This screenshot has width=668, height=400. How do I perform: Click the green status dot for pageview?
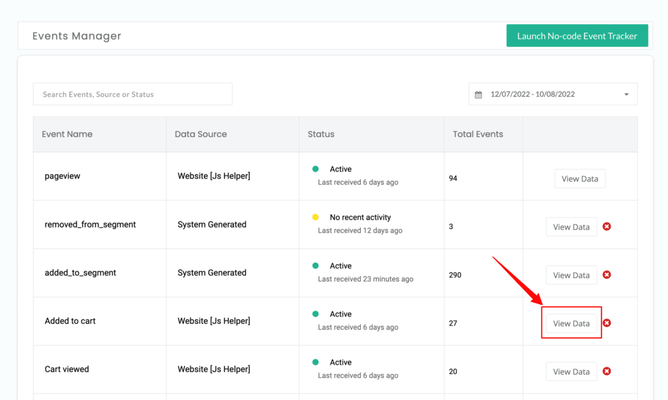[x=315, y=169]
